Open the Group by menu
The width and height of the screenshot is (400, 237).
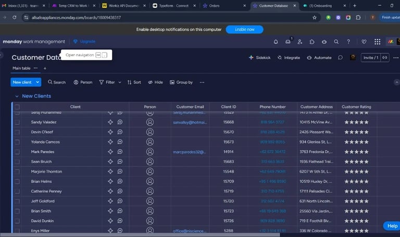point(181,82)
